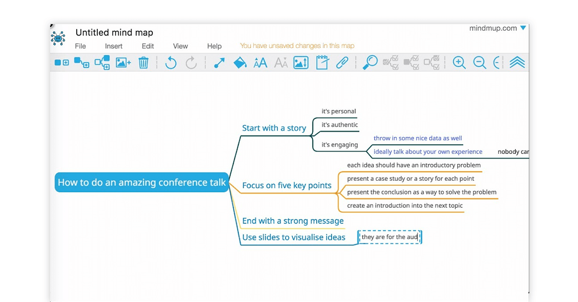This screenshot has width=578, height=302.
Task: Open the mindmup.com dropdown arrow
Action: (x=523, y=28)
